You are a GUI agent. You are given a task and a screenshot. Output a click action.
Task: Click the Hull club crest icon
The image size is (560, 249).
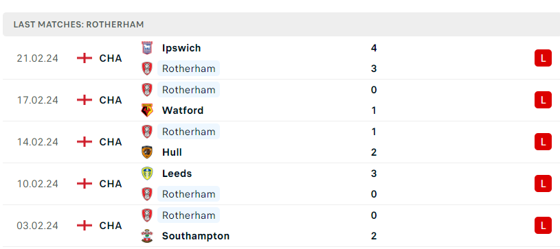tap(147, 152)
